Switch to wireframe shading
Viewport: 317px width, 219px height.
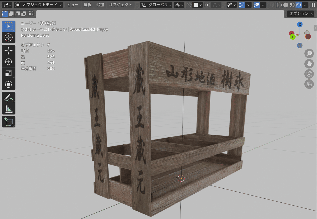pos(279,5)
